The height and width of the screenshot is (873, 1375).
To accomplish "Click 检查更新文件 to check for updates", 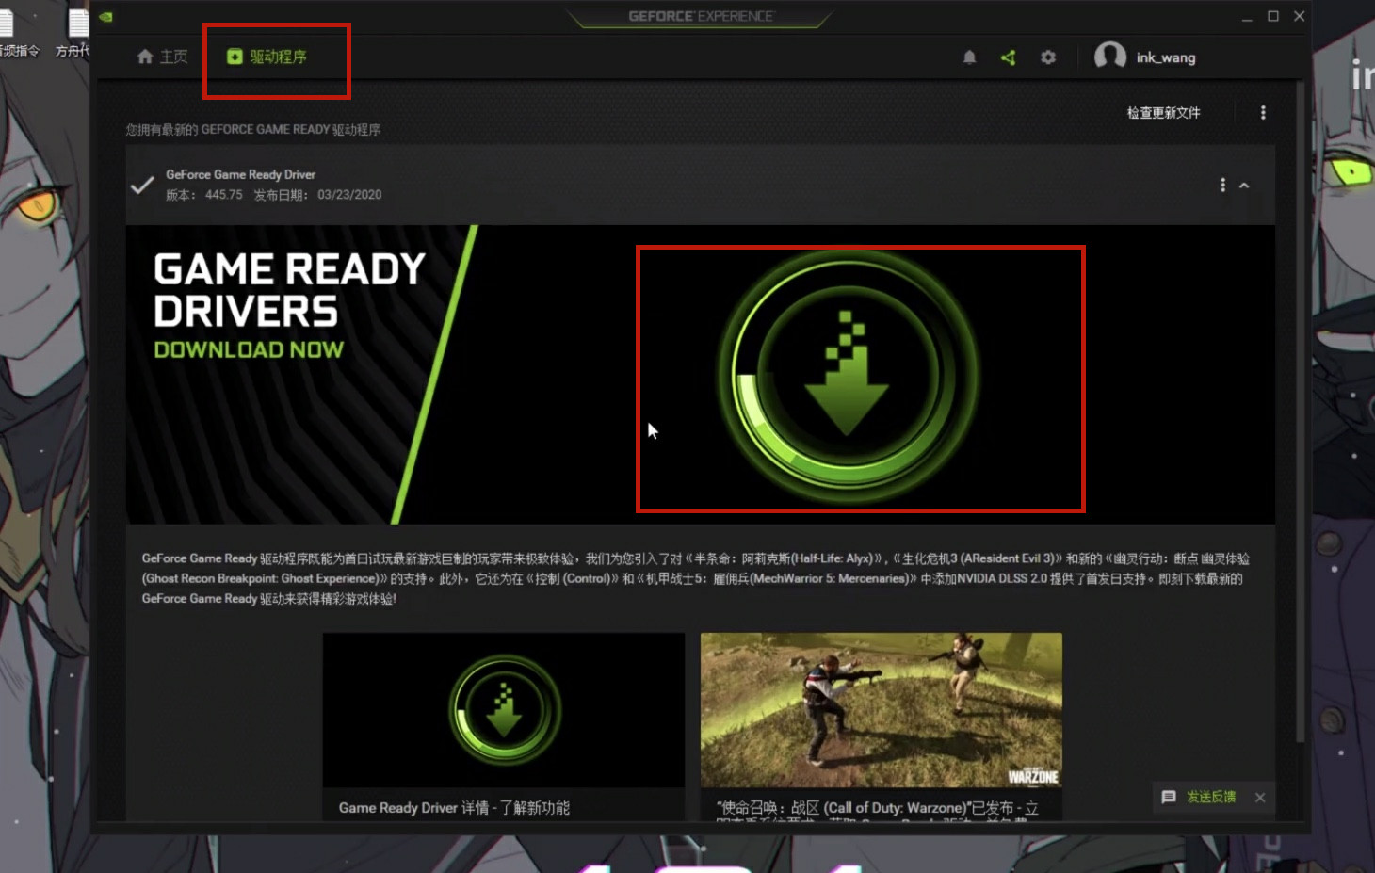I will (x=1164, y=113).
